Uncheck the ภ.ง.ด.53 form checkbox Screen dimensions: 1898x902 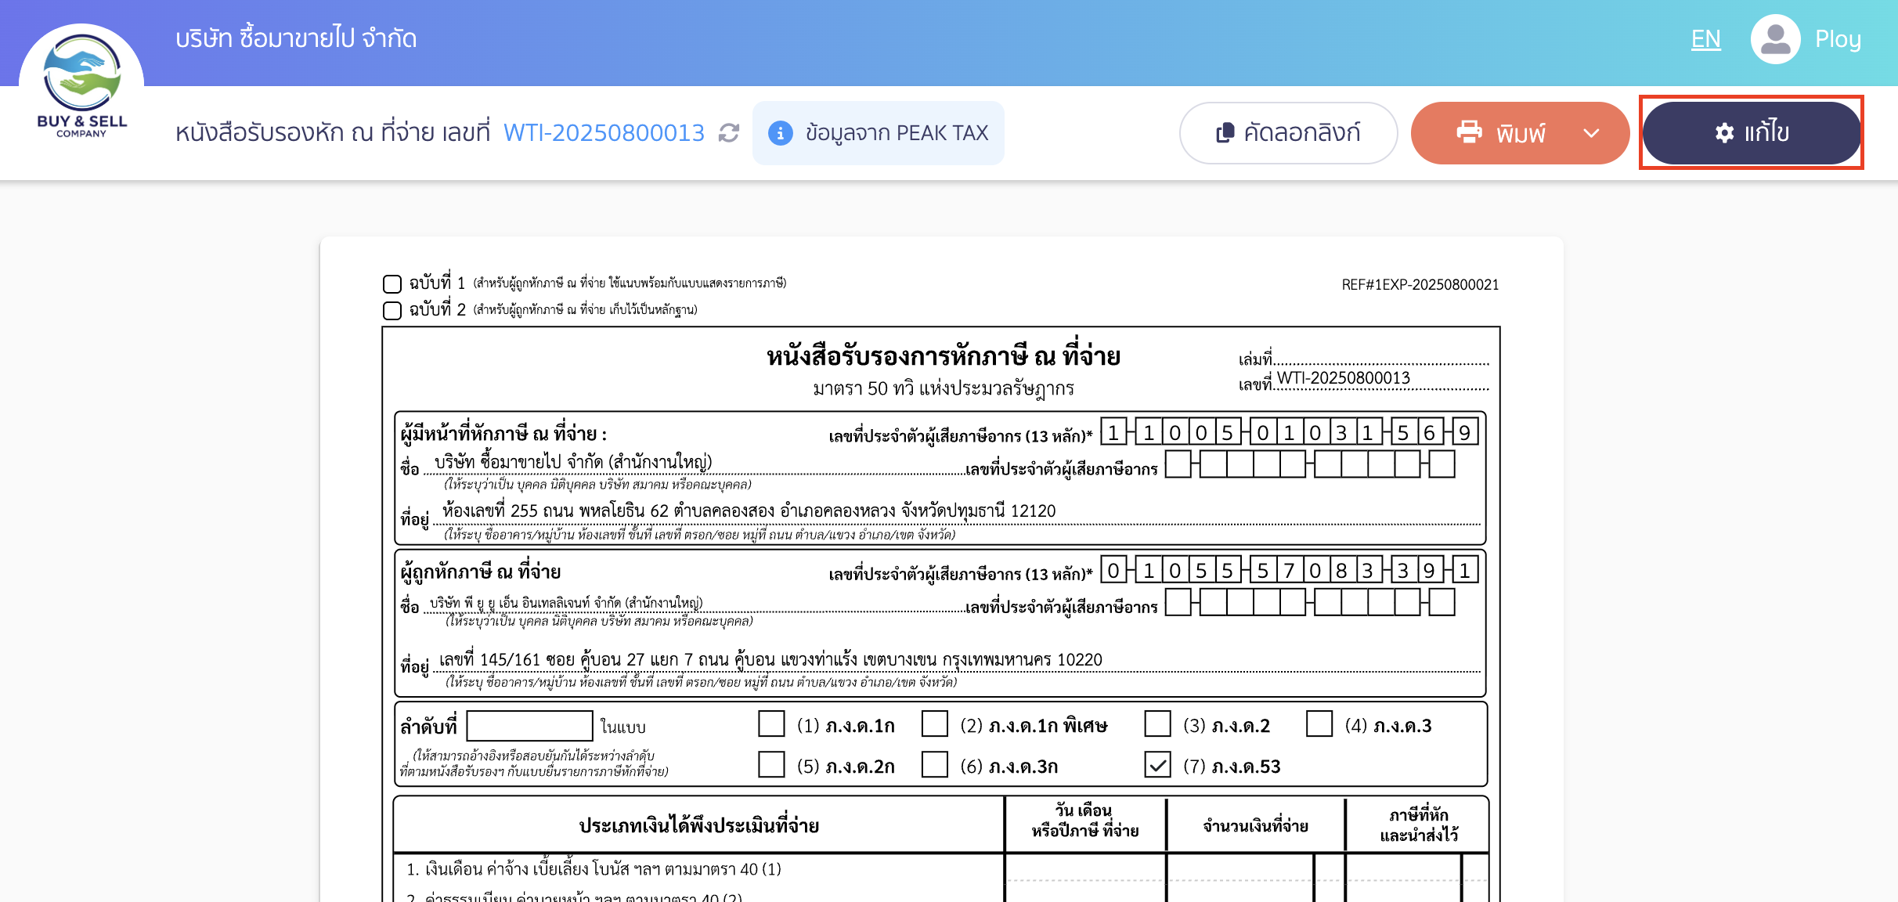(1158, 767)
